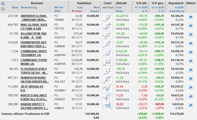Screen dimensions: 197x120
Task: Click the collapse all positions minus icon
Action: 3,9
